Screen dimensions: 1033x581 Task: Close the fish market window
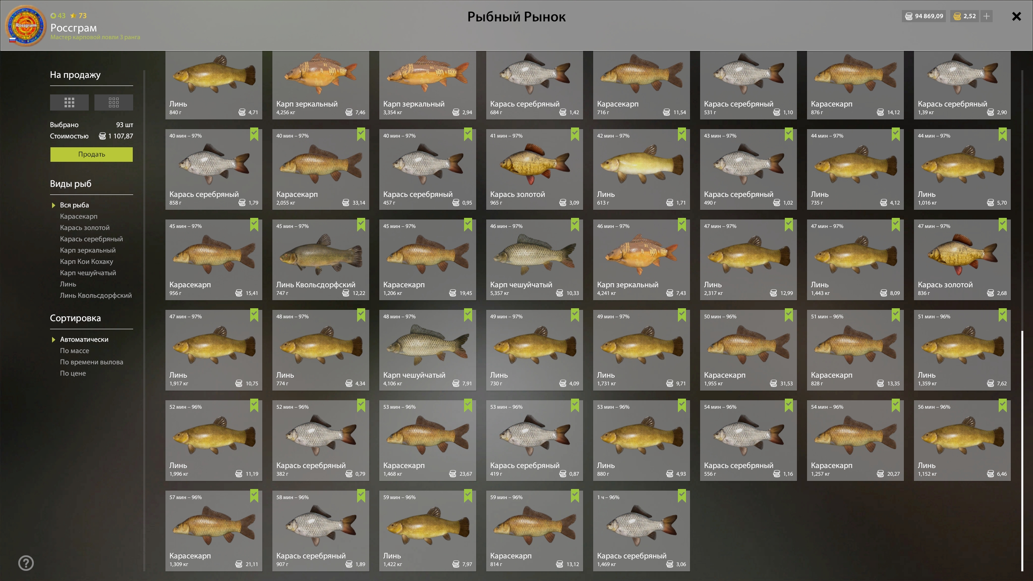(x=1016, y=17)
